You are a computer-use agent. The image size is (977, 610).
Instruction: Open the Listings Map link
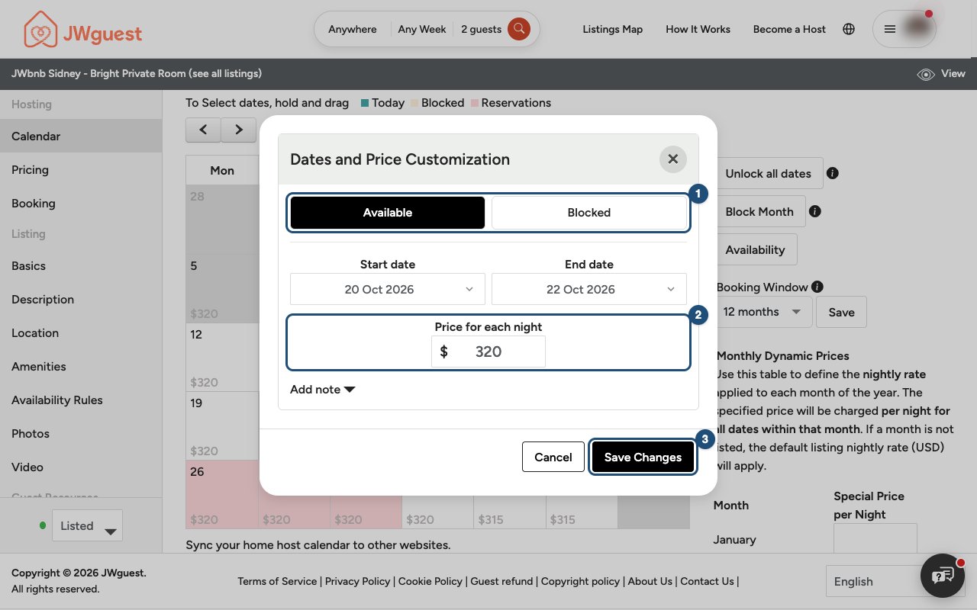(x=612, y=29)
